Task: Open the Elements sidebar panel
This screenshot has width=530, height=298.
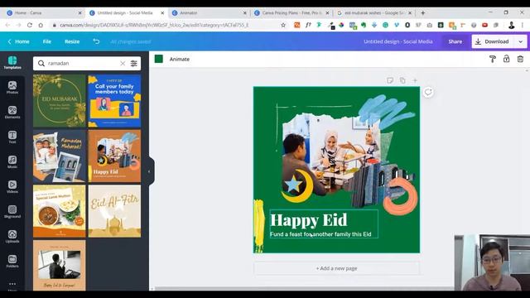Action: tap(12, 113)
